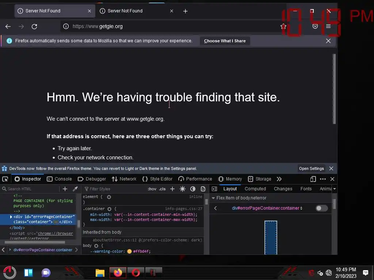
Task: Close the second Server Not Found tab
Action: [172, 11]
